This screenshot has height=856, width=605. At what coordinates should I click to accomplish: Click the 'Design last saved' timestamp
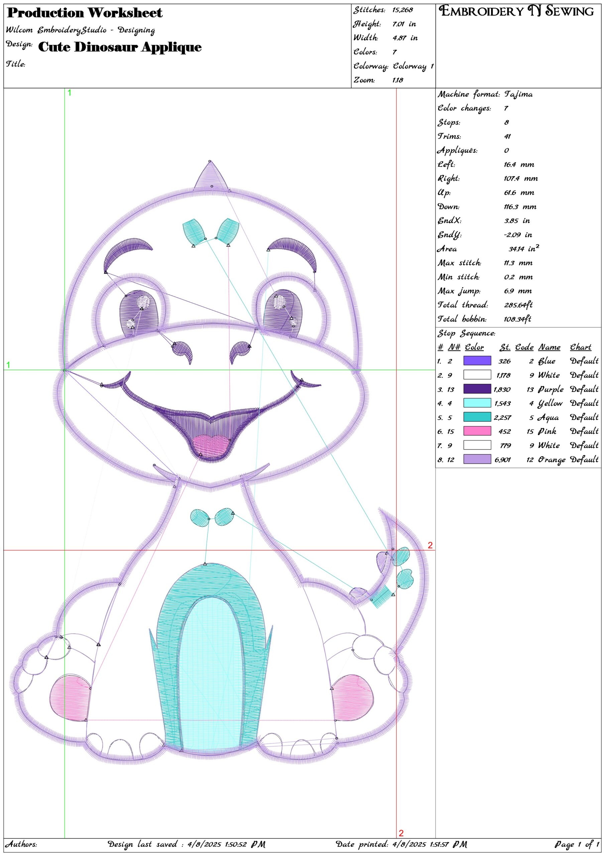[187, 844]
